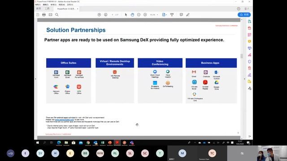Viewport: 287px width, 161px height.
Task: Open Combine Files tool in right sidebar
Action: [249, 48]
